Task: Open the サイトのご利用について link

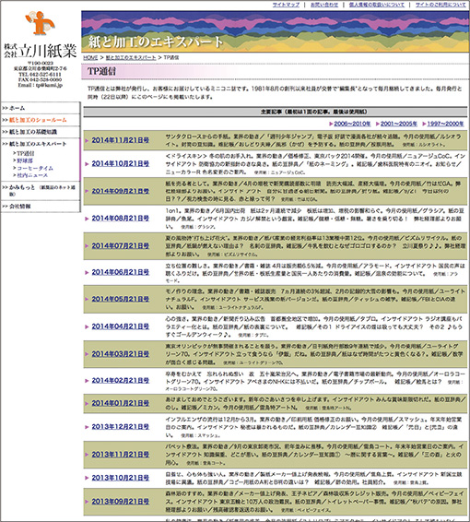Action: (441, 5)
